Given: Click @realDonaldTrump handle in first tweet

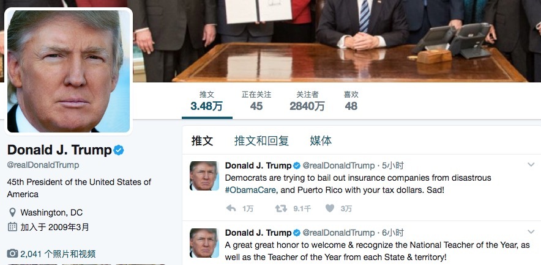Looking at the screenshot, I should pos(338,166).
